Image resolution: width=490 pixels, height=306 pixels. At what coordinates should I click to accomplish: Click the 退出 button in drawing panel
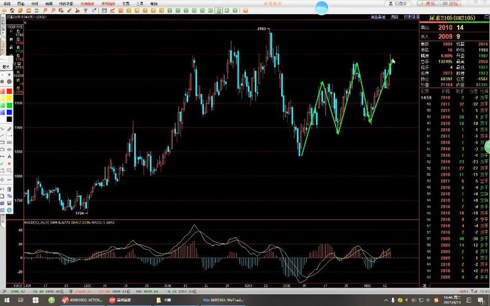pyautogui.click(x=7, y=66)
